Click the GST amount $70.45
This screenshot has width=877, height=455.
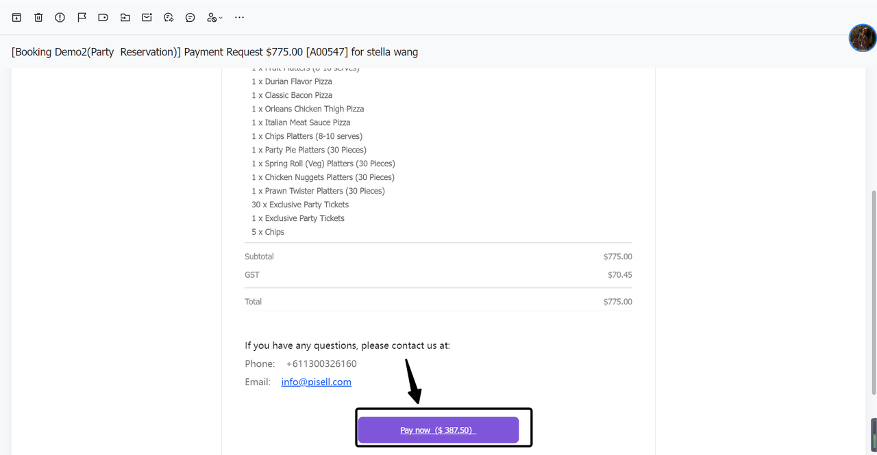click(619, 275)
